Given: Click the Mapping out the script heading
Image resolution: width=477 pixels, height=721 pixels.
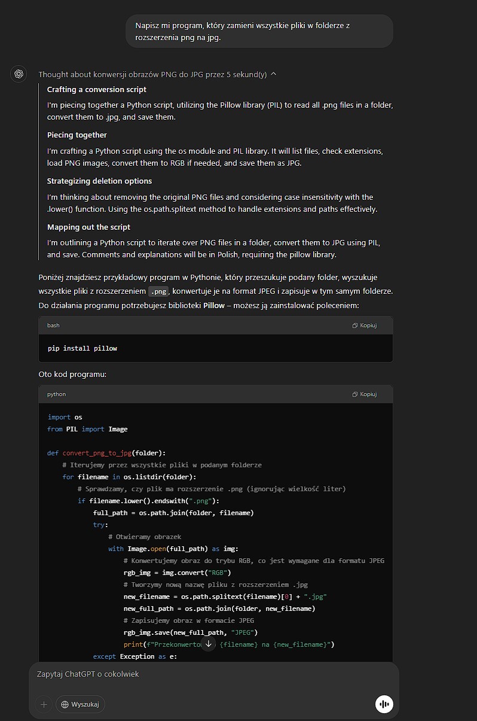Looking at the screenshot, I should [x=89, y=227].
